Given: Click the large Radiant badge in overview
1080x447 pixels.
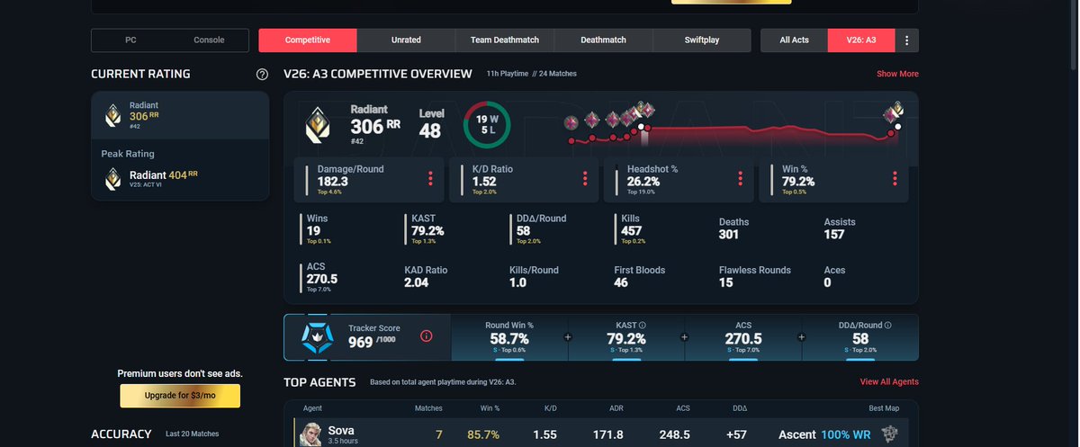Looking at the screenshot, I should click(x=317, y=123).
